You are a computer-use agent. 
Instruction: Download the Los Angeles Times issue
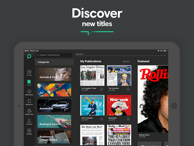coord(102,89)
